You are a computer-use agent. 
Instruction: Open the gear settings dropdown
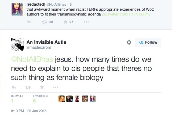click(x=129, y=43)
